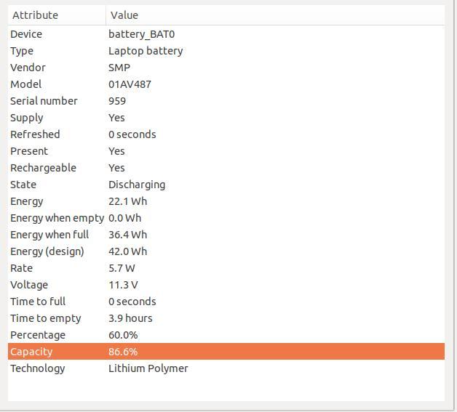The image size is (457, 412).
Task: Click the Attribute column header
Action: (x=57, y=15)
